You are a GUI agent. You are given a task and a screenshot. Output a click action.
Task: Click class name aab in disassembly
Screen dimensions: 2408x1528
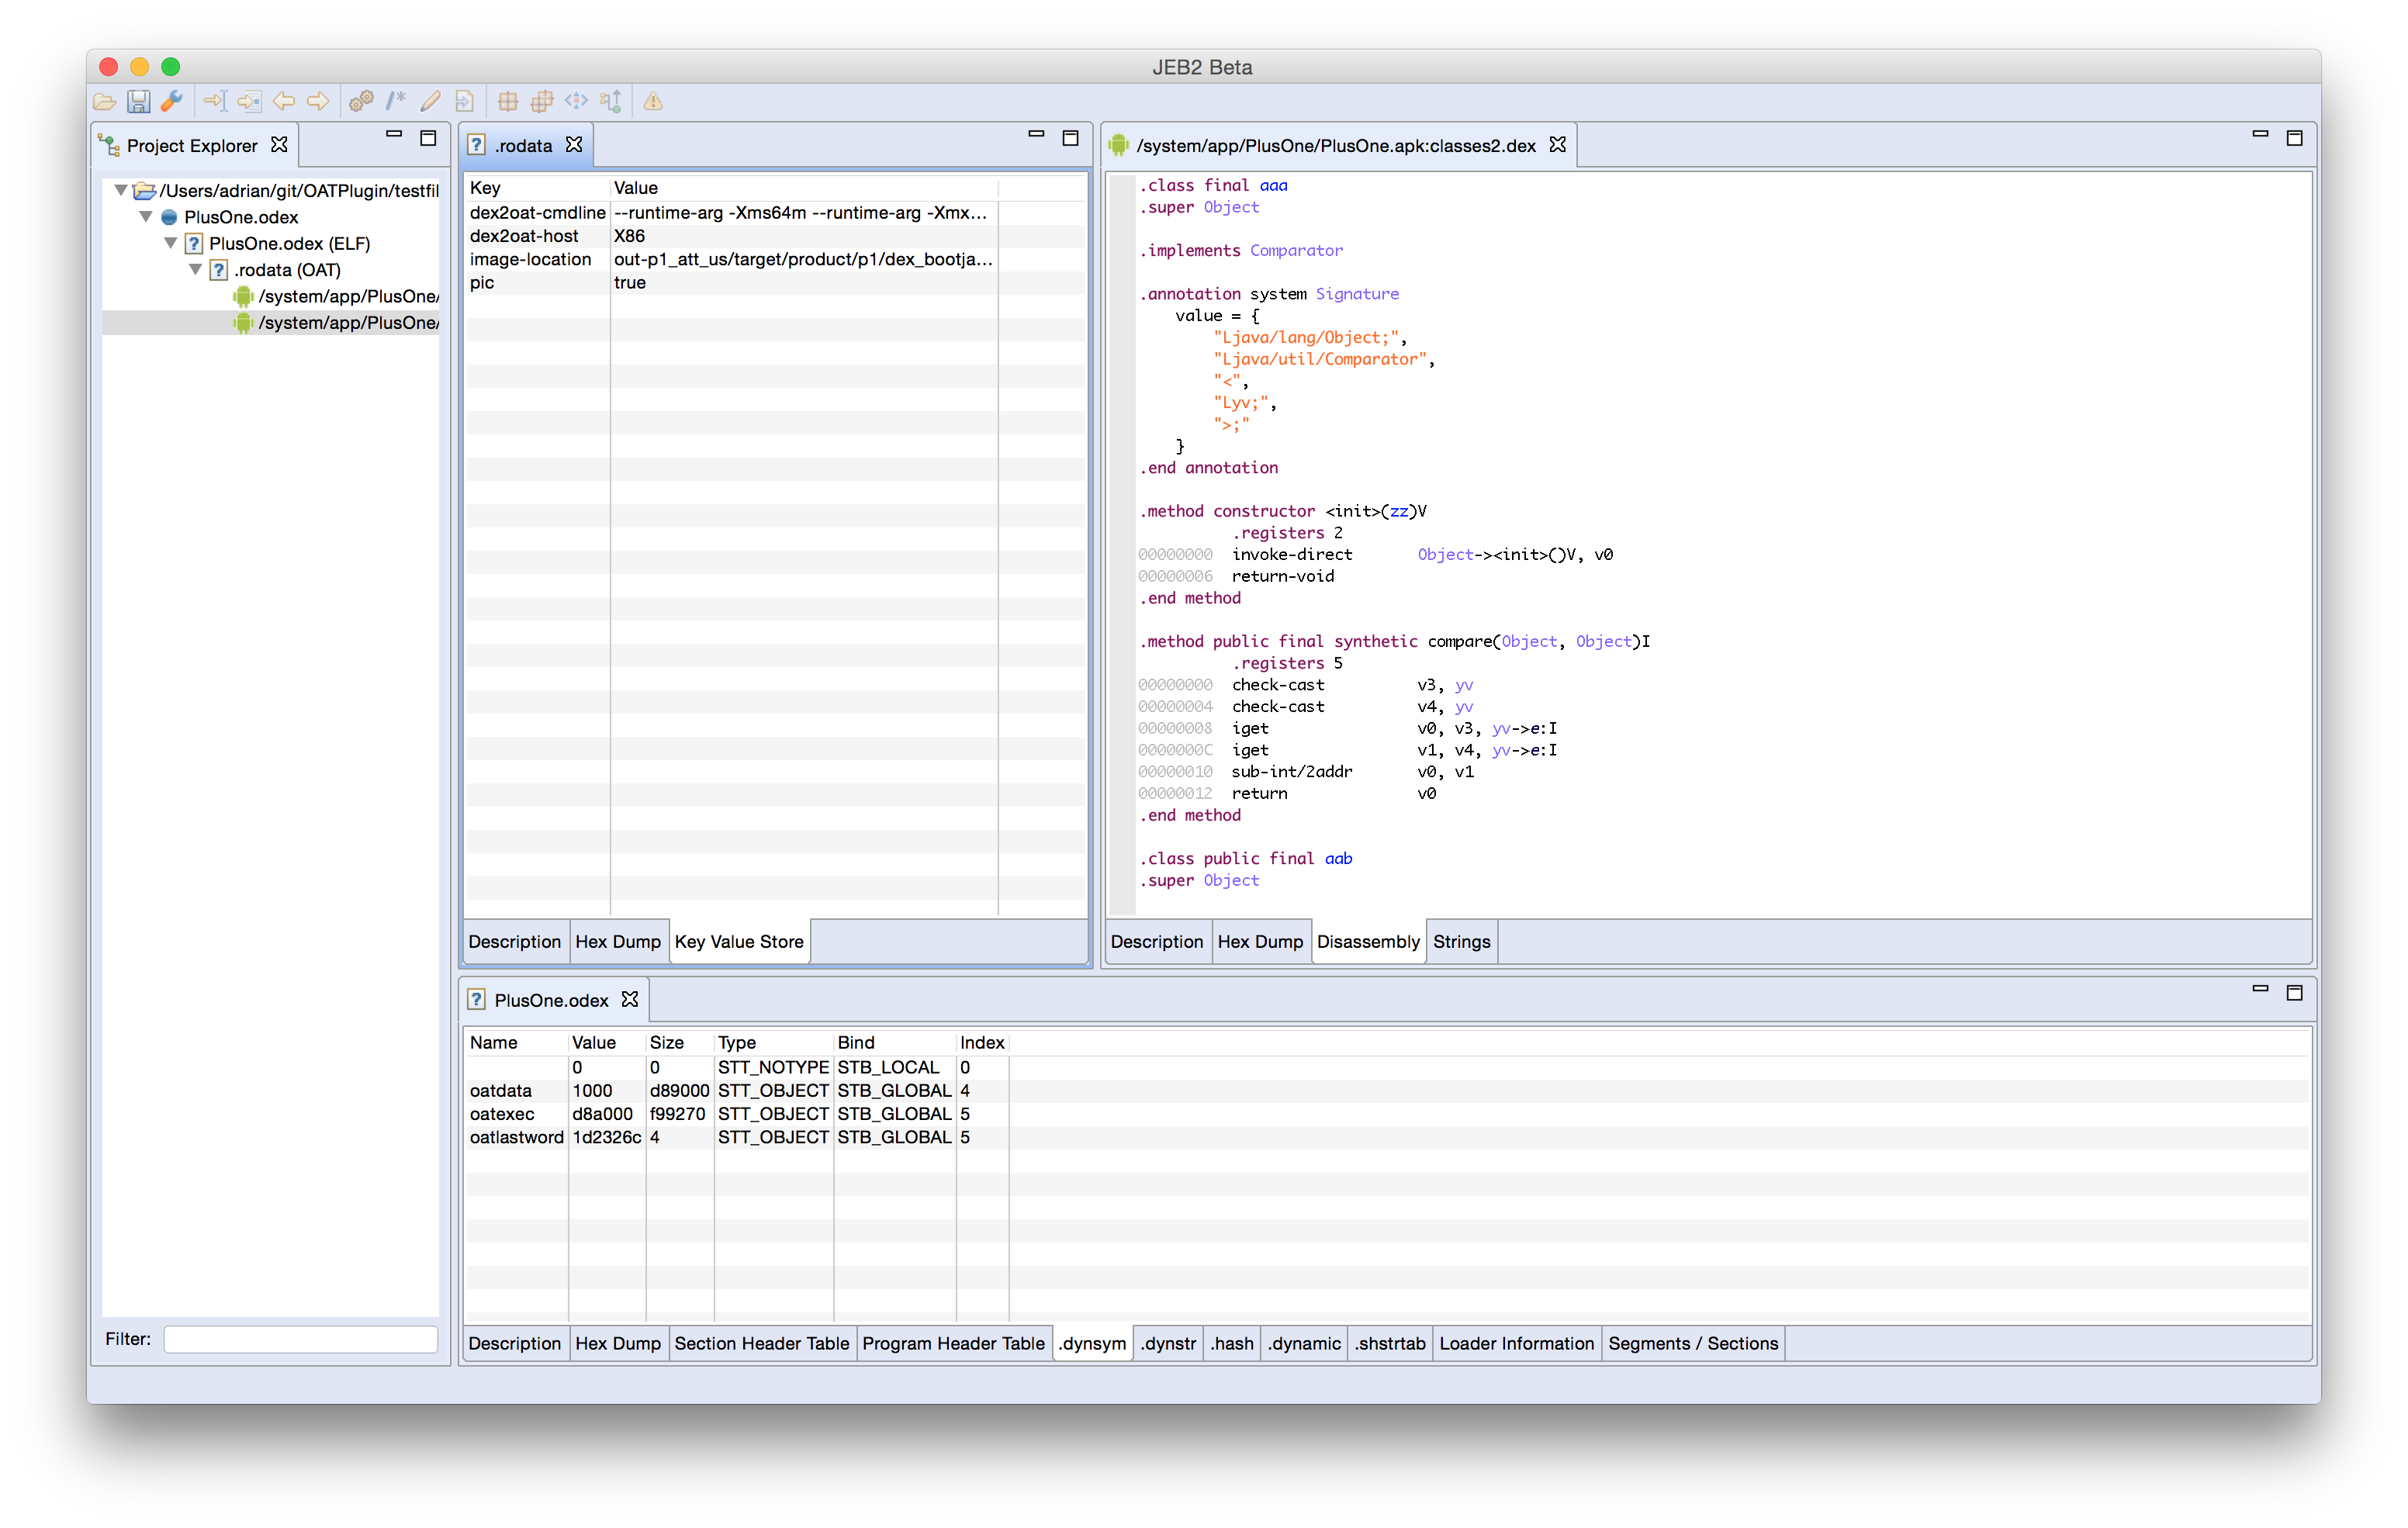coord(1338,859)
